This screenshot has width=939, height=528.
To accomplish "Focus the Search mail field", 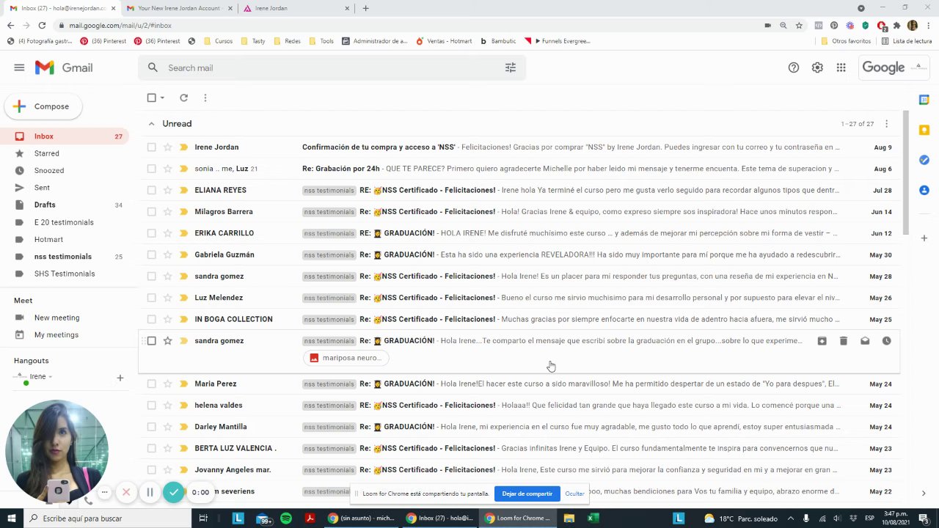I will (332, 67).
